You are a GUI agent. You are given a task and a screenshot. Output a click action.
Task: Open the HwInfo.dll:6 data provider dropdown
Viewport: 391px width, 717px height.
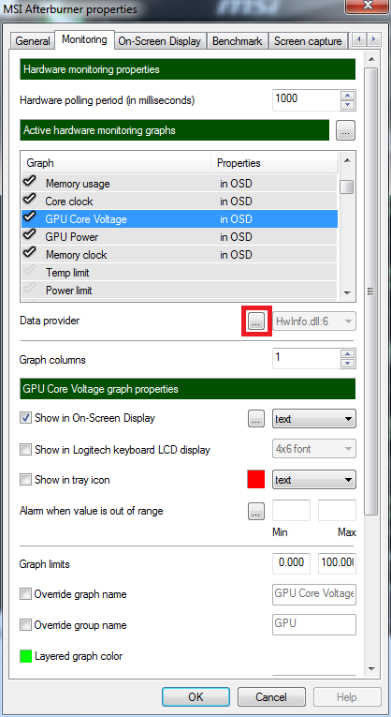[314, 321]
